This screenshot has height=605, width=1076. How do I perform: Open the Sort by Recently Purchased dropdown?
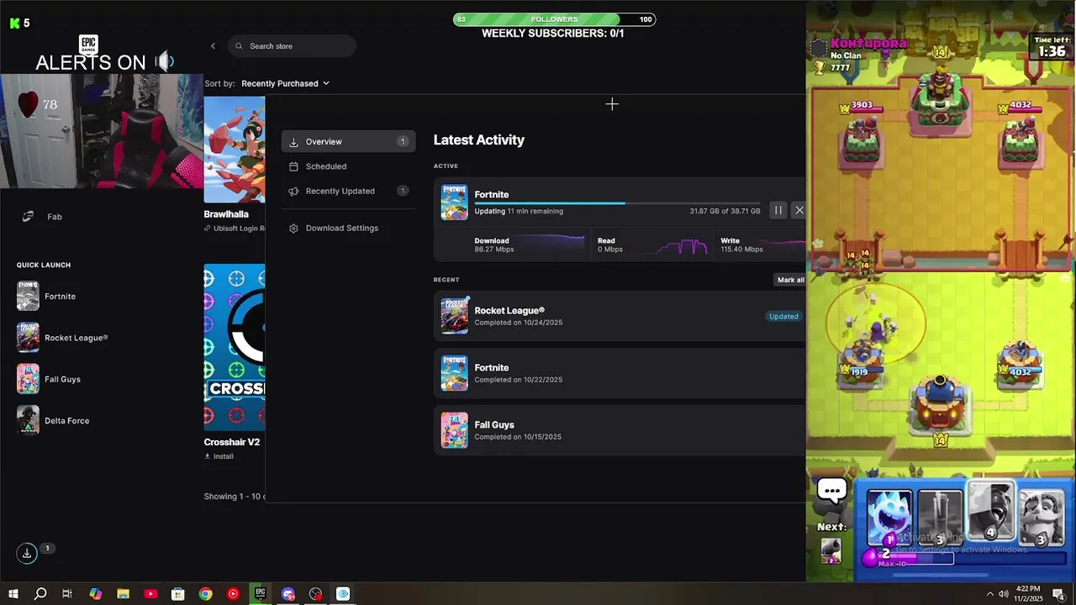pyautogui.click(x=285, y=83)
